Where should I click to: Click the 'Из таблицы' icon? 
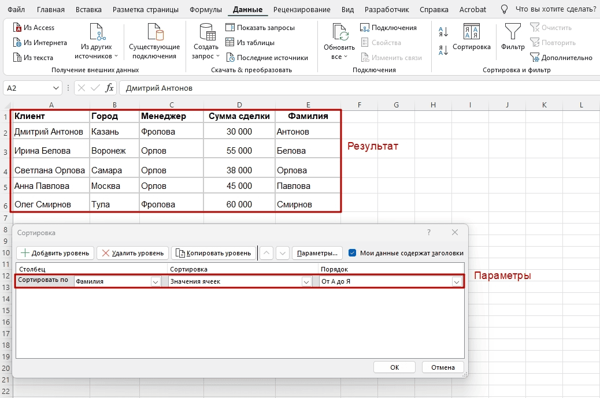point(230,43)
